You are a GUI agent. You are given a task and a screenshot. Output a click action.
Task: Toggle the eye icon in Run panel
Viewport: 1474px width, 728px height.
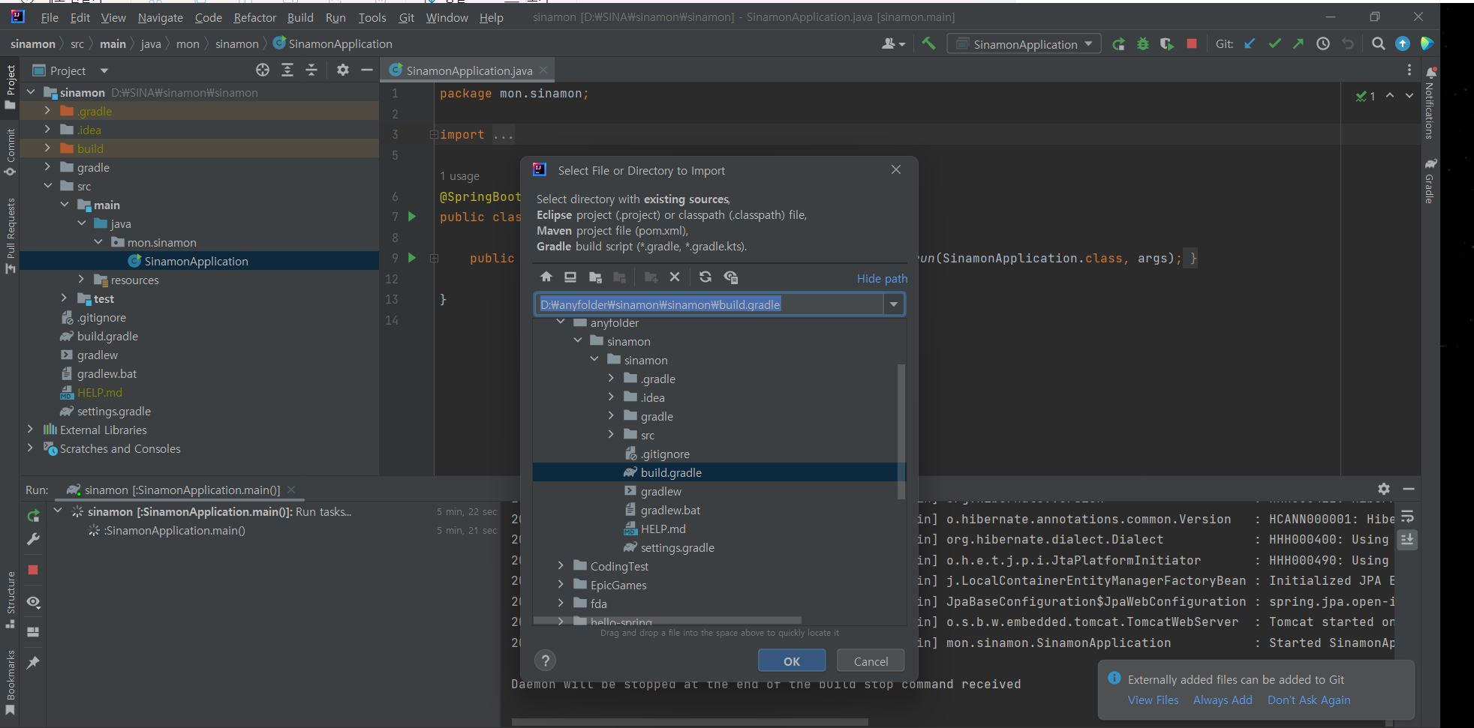pos(33,602)
